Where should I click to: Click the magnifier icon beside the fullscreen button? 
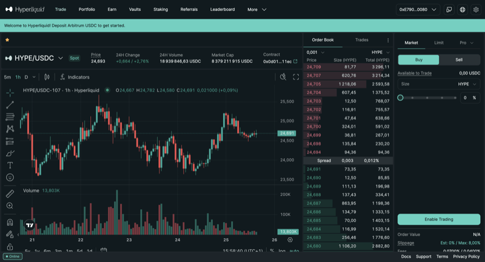tap(283, 77)
